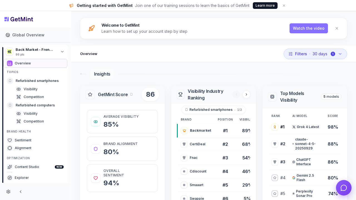Click the Overview breadcrumb text

[x=89, y=54]
